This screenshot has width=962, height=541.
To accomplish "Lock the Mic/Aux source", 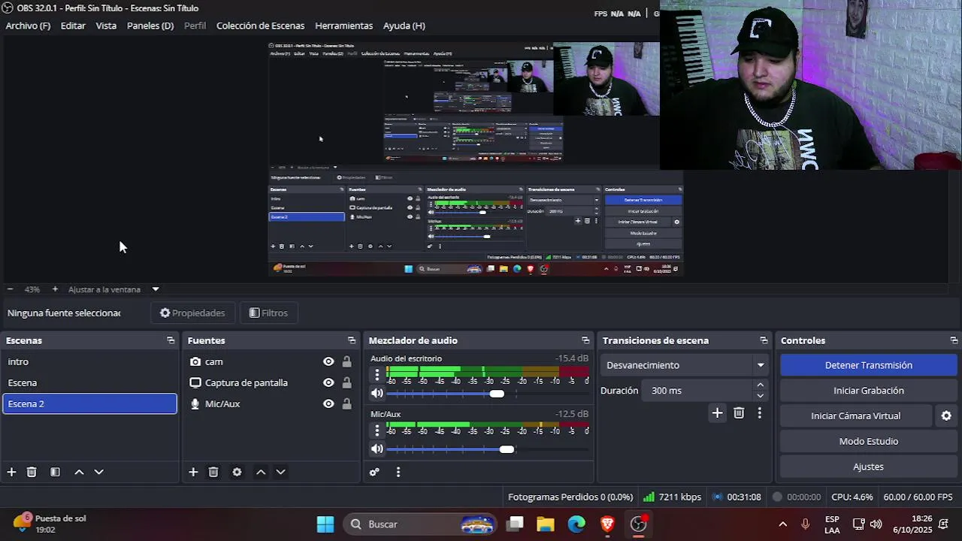I will (346, 403).
